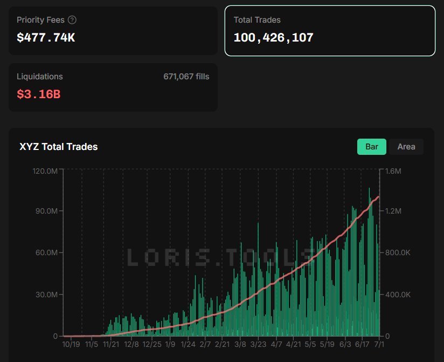This screenshot has width=444, height=362.
Task: Click the end of the red cumulative line
Action: point(378,197)
